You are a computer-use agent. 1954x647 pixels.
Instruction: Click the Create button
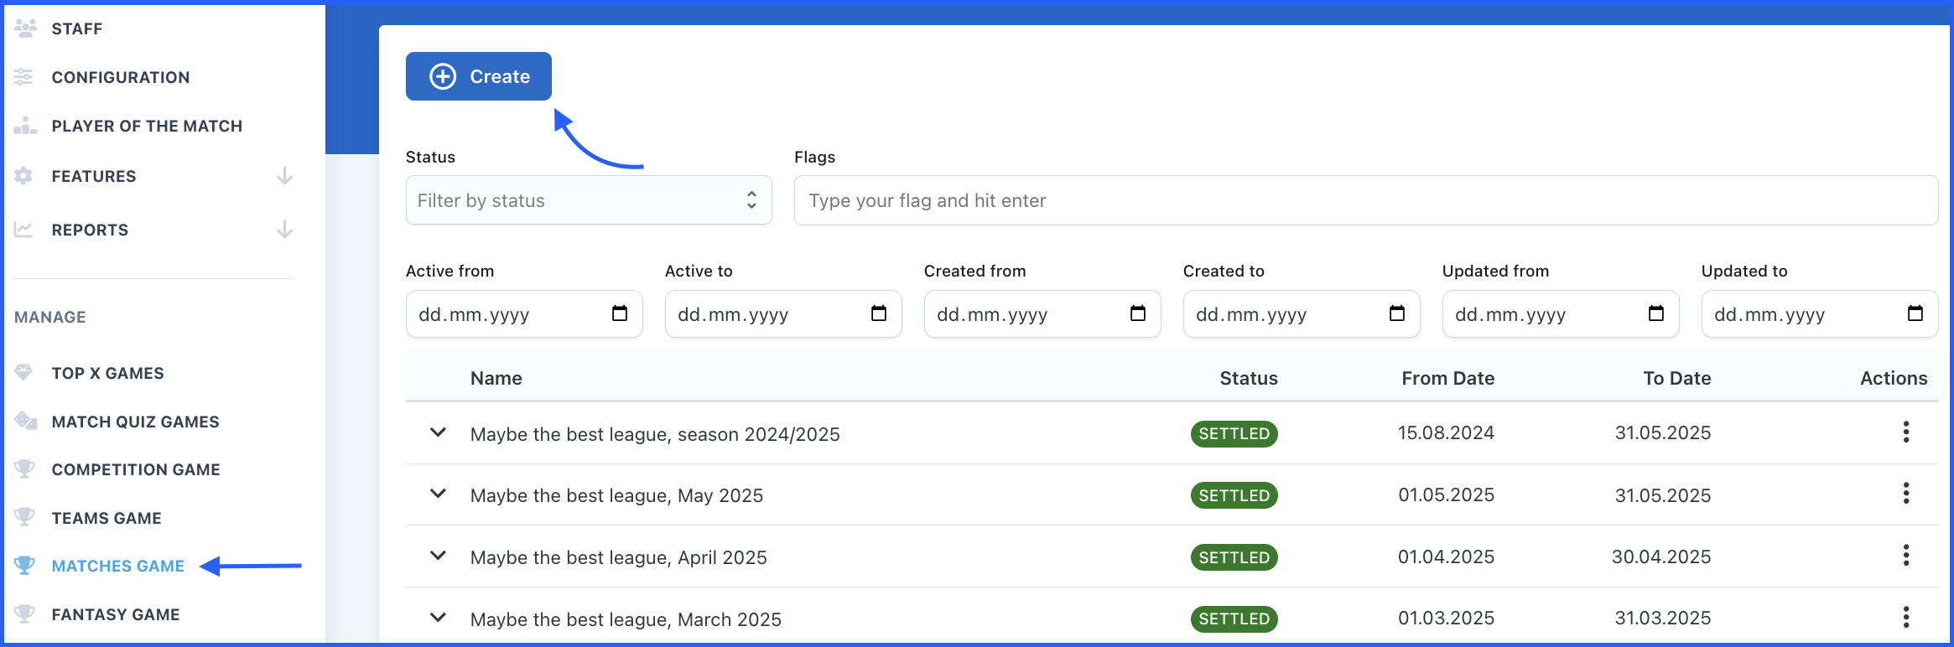pos(479,76)
